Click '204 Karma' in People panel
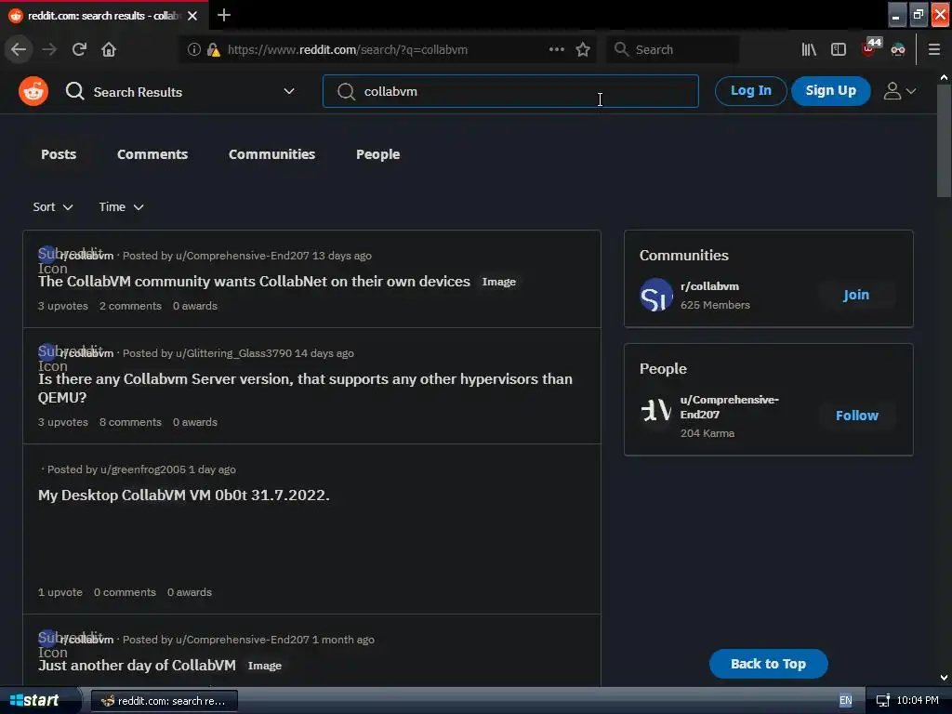This screenshot has width=952, height=714. tap(707, 433)
